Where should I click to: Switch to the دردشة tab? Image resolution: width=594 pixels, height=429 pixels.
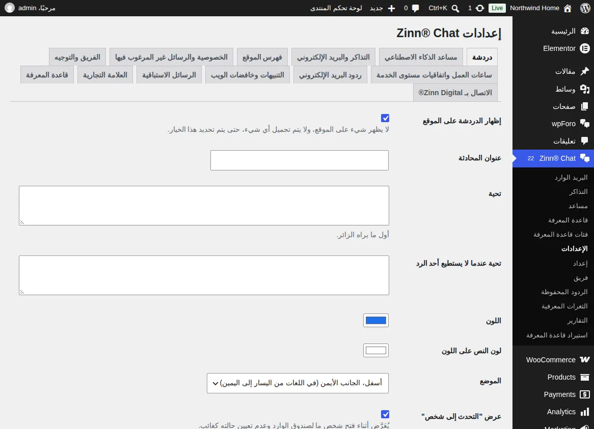482,57
